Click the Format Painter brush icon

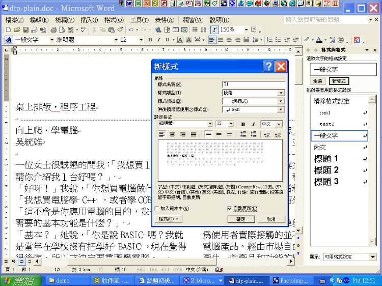pos(120,30)
